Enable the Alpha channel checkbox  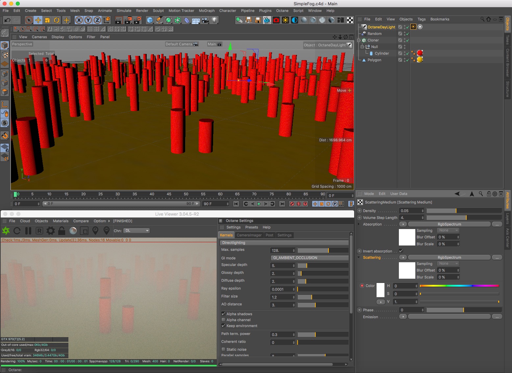click(x=224, y=320)
